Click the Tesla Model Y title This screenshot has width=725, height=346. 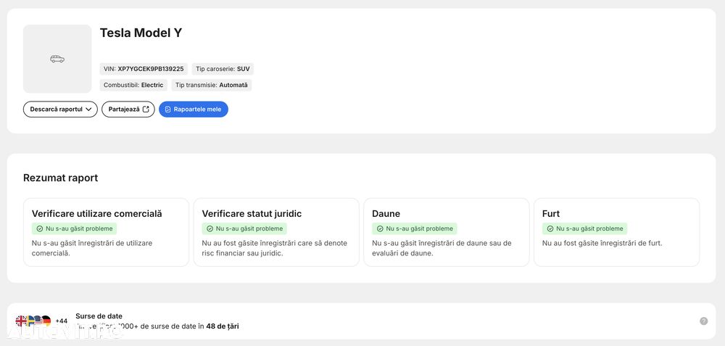[x=141, y=33]
